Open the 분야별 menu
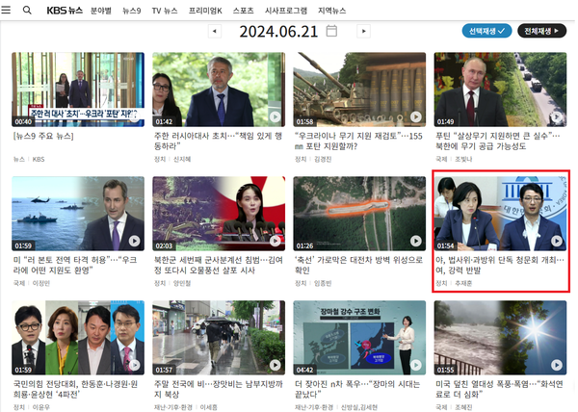The height and width of the screenshot is (412, 578). pos(101,11)
